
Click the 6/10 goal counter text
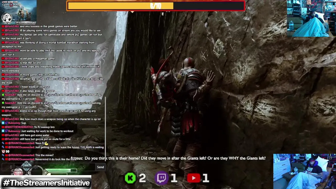(155, 6)
